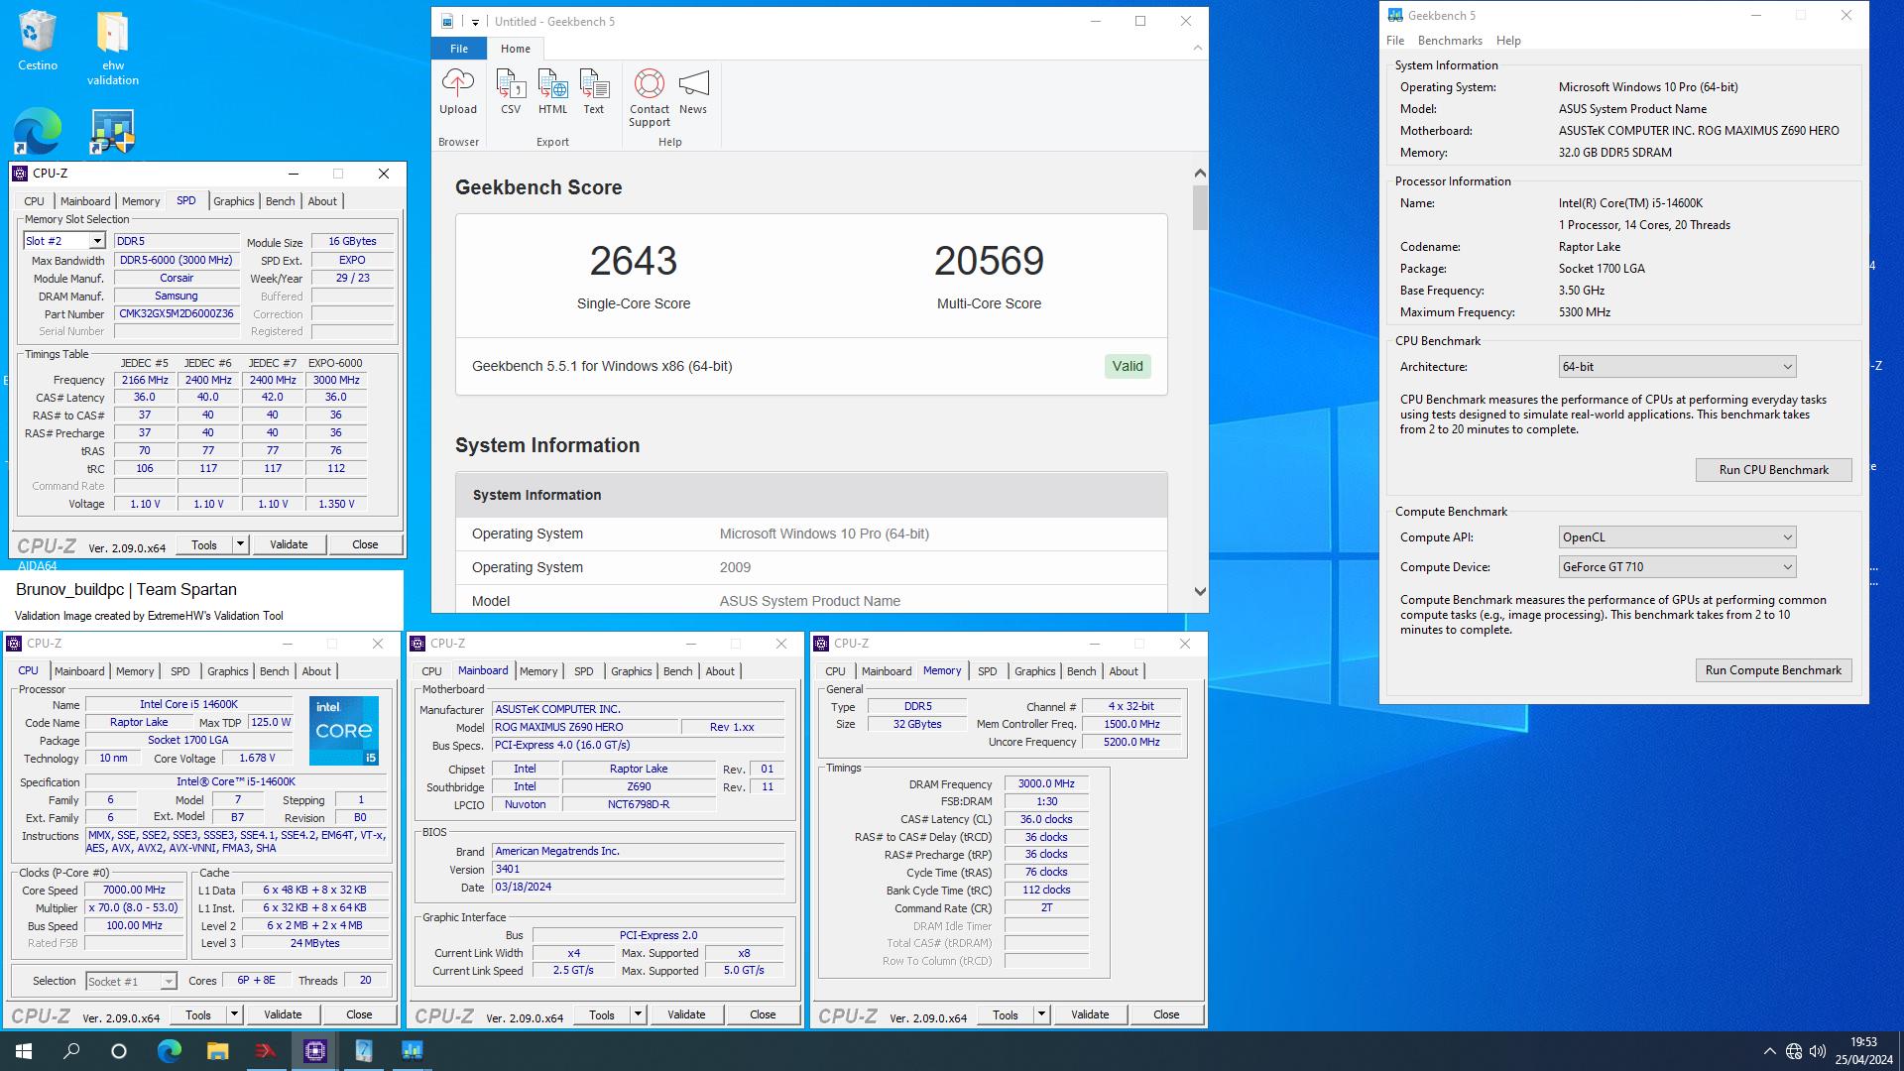Click Run CPU Benchmark button
1904x1071 pixels.
point(1773,470)
